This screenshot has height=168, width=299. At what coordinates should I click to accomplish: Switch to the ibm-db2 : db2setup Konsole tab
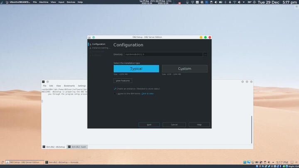pos(54,147)
